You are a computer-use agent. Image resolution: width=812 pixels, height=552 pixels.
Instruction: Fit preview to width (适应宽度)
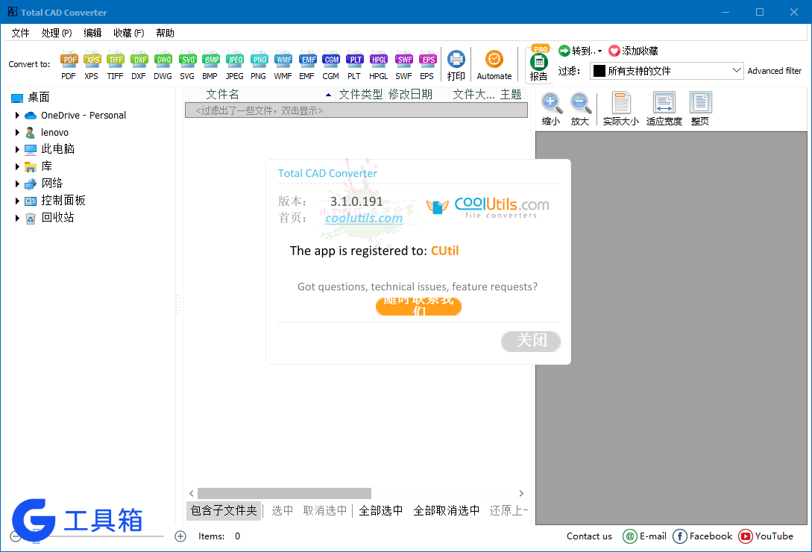tap(664, 109)
